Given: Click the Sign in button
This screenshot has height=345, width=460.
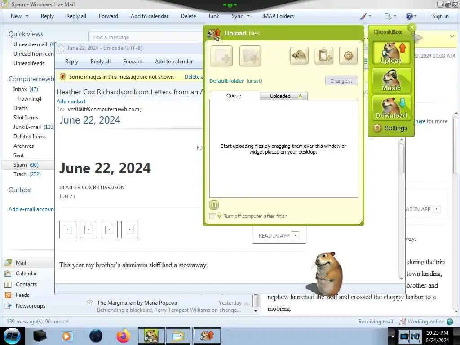Looking at the screenshot, I should coord(440,16).
